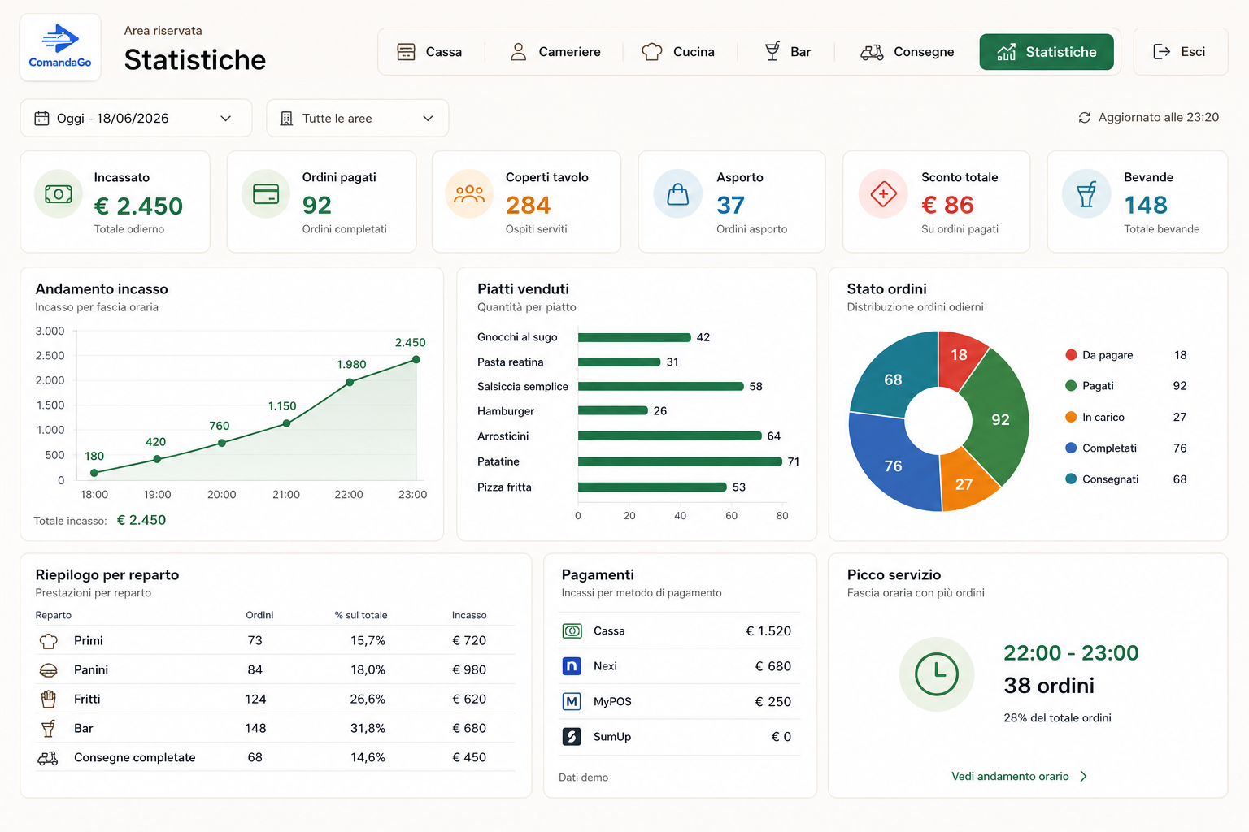The height and width of the screenshot is (832, 1249).
Task: Click the drink icon in Bevande card
Action: pyautogui.click(x=1086, y=194)
